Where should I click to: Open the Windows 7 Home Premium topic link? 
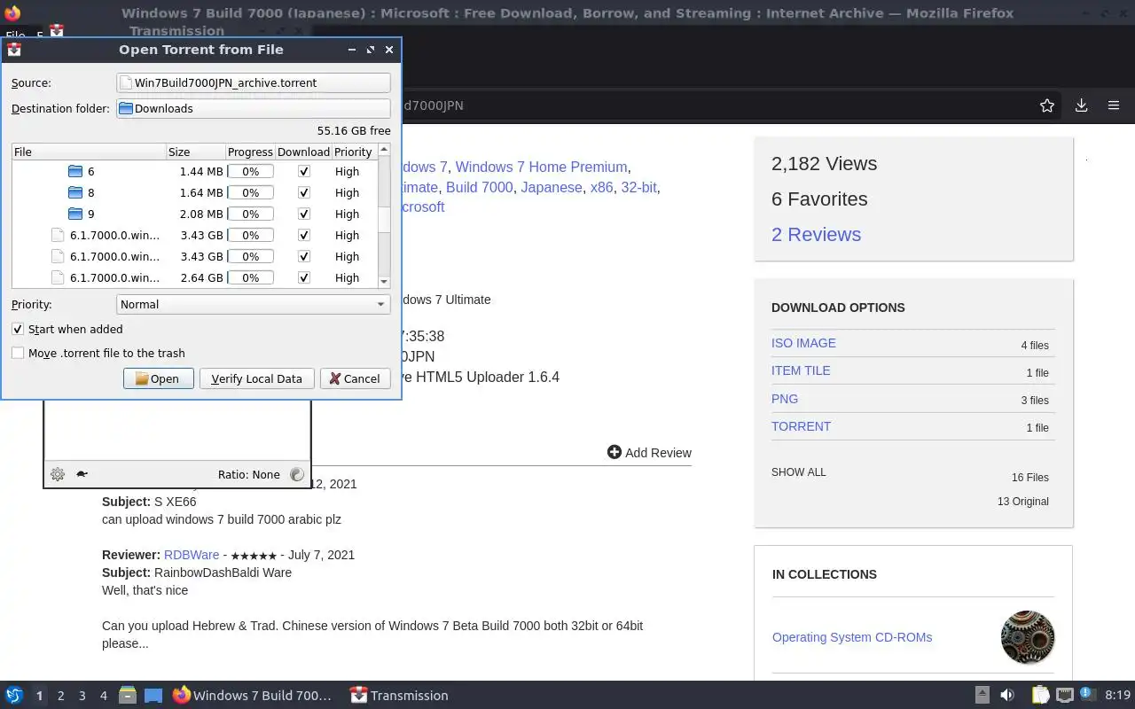(541, 167)
